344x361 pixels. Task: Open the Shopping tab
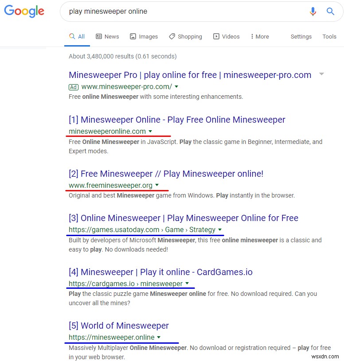(x=185, y=36)
